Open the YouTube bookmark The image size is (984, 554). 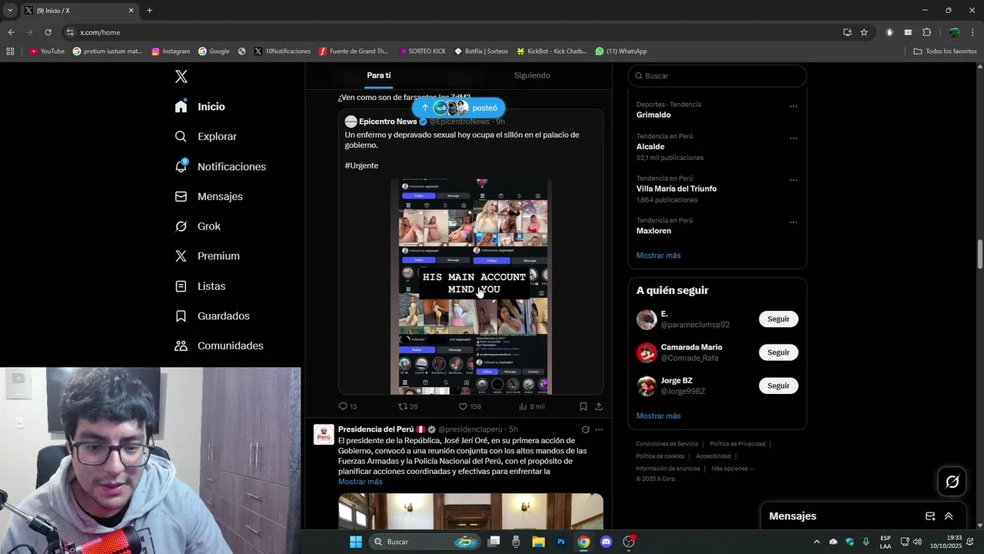click(47, 52)
